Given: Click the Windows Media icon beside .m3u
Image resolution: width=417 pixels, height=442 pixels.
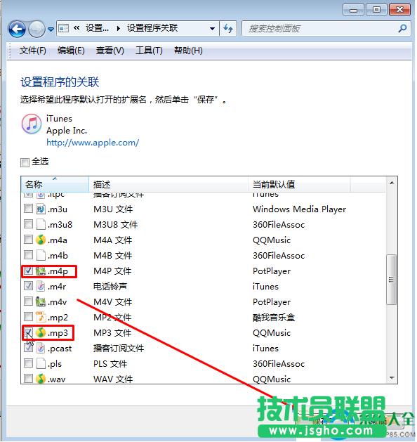Looking at the screenshot, I should (41, 209).
